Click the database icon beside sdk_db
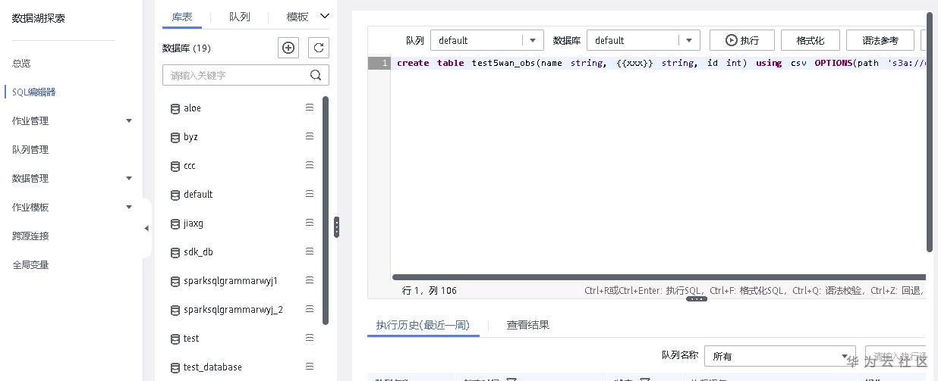Viewport: 938px width, 381px height. [175, 252]
